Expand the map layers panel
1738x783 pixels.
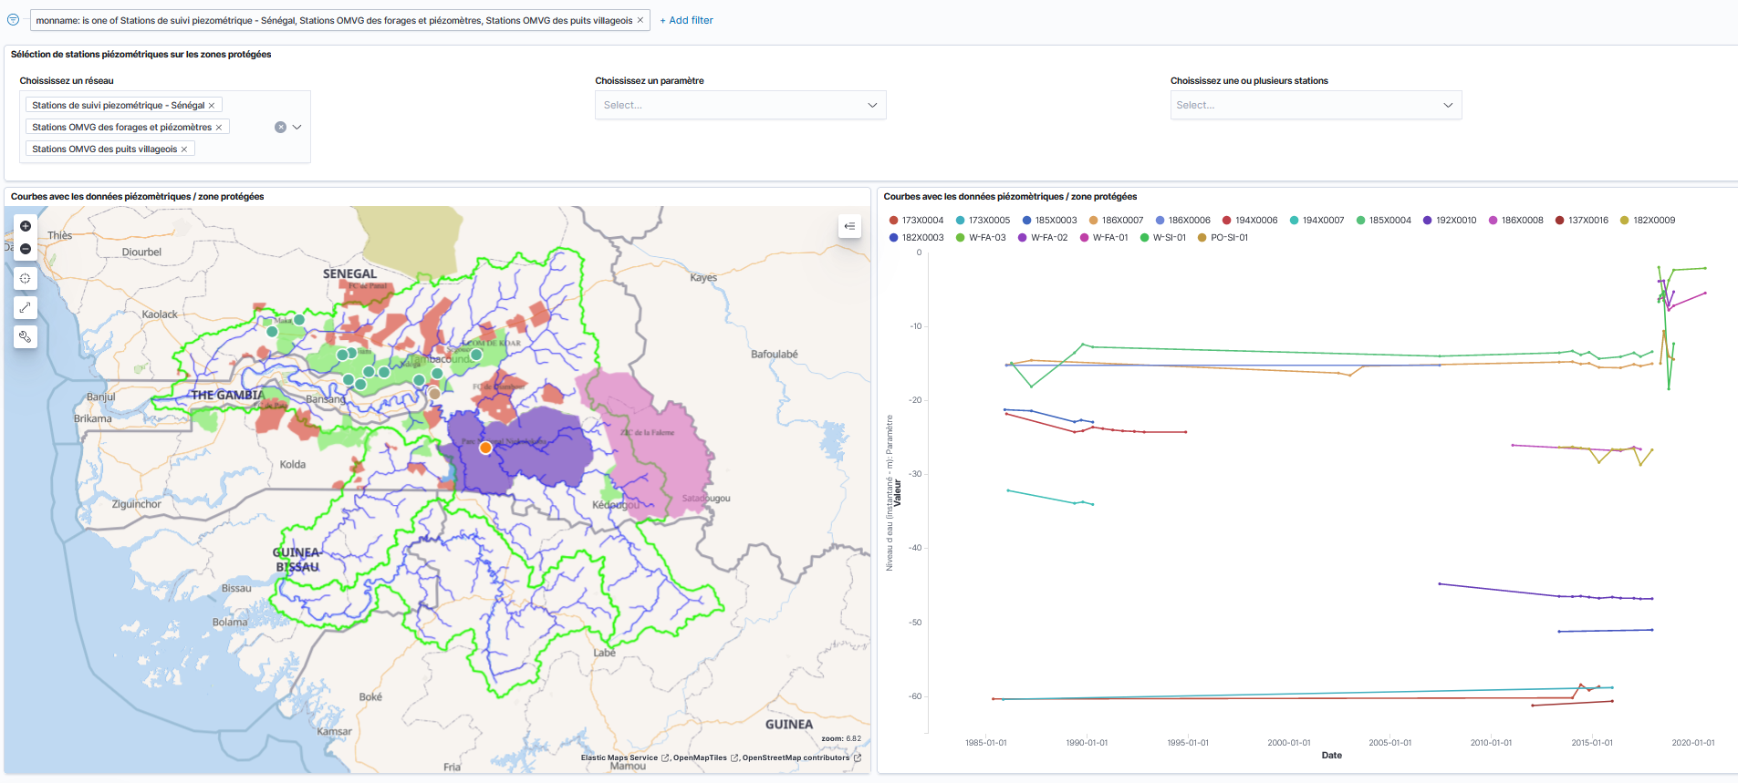(x=849, y=226)
